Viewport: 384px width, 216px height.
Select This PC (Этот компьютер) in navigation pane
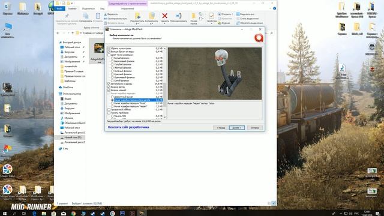(70, 94)
